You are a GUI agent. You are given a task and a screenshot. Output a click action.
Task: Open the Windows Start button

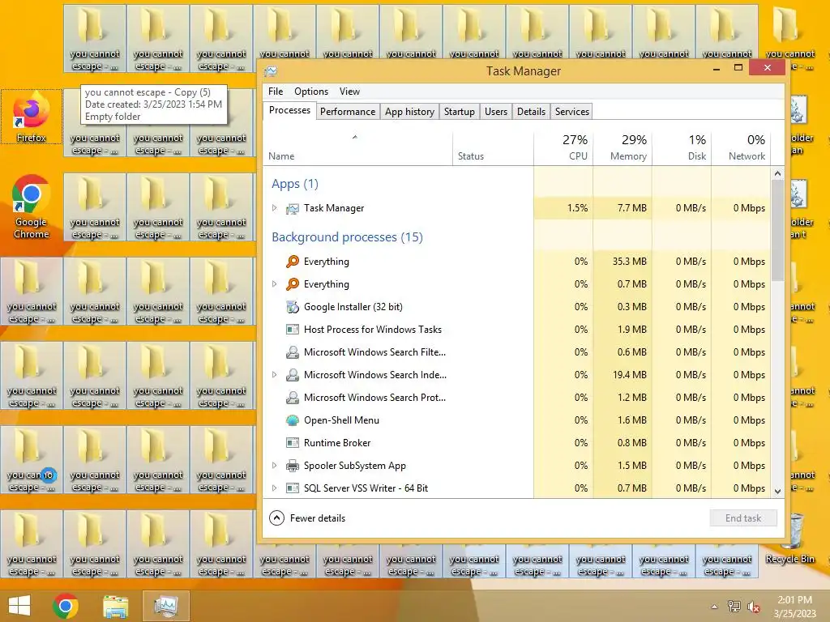click(19, 606)
